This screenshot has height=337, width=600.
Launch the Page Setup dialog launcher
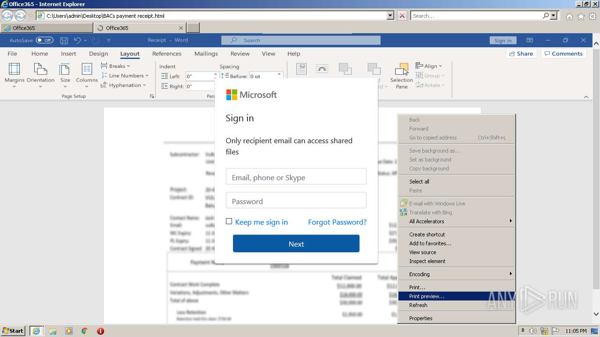tap(151, 96)
